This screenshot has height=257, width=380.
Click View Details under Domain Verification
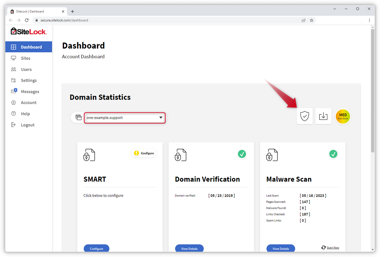[x=189, y=248]
